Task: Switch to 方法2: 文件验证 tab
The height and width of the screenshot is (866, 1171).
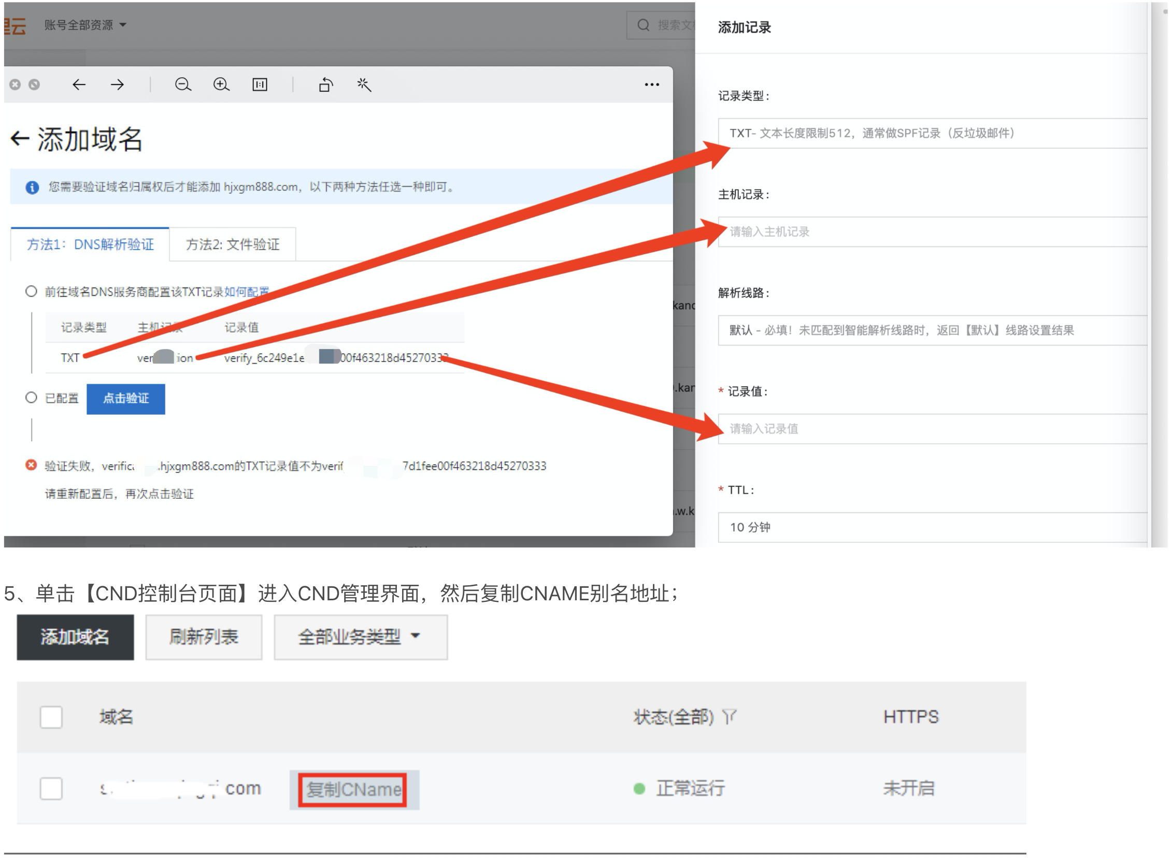Action: point(232,244)
